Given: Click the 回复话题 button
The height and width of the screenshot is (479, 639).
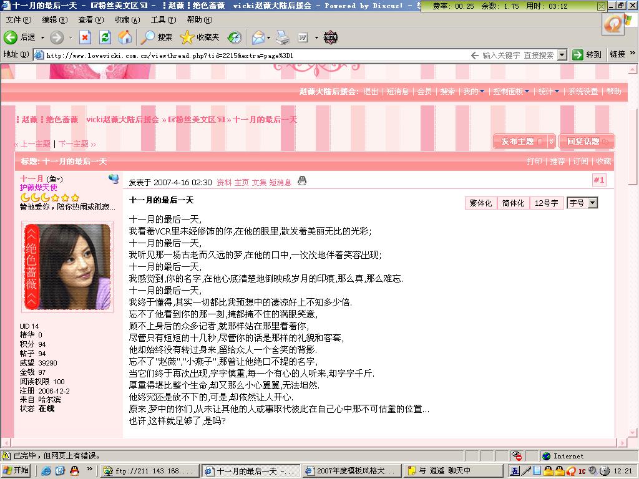Looking at the screenshot, I should (x=587, y=142).
